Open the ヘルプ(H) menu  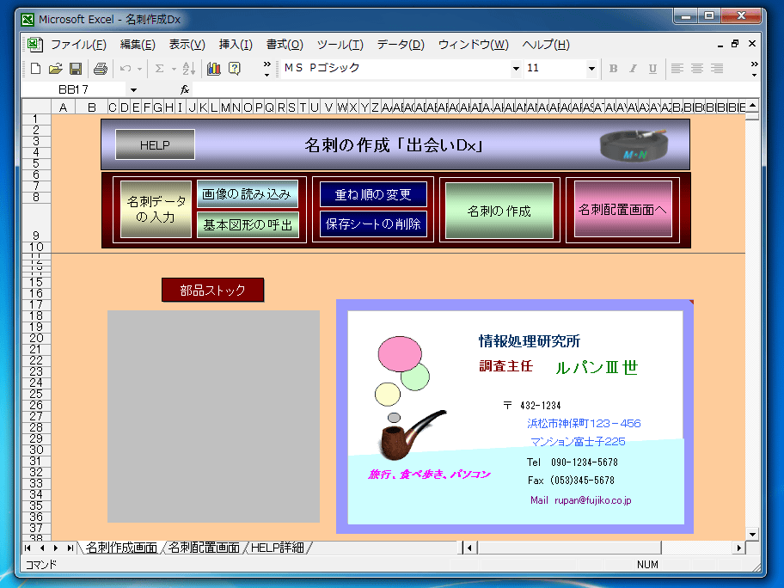[x=546, y=45]
